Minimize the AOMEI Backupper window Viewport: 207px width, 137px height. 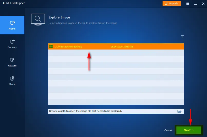(x=195, y=4)
